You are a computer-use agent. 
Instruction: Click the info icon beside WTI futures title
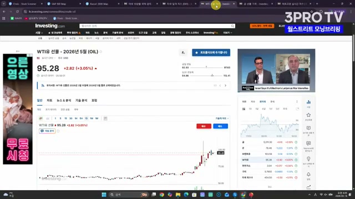point(101,51)
